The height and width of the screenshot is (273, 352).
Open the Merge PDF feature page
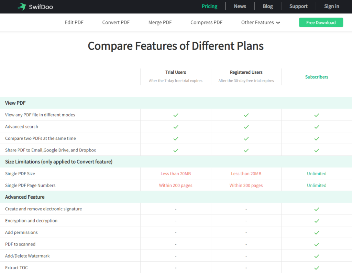pos(160,22)
